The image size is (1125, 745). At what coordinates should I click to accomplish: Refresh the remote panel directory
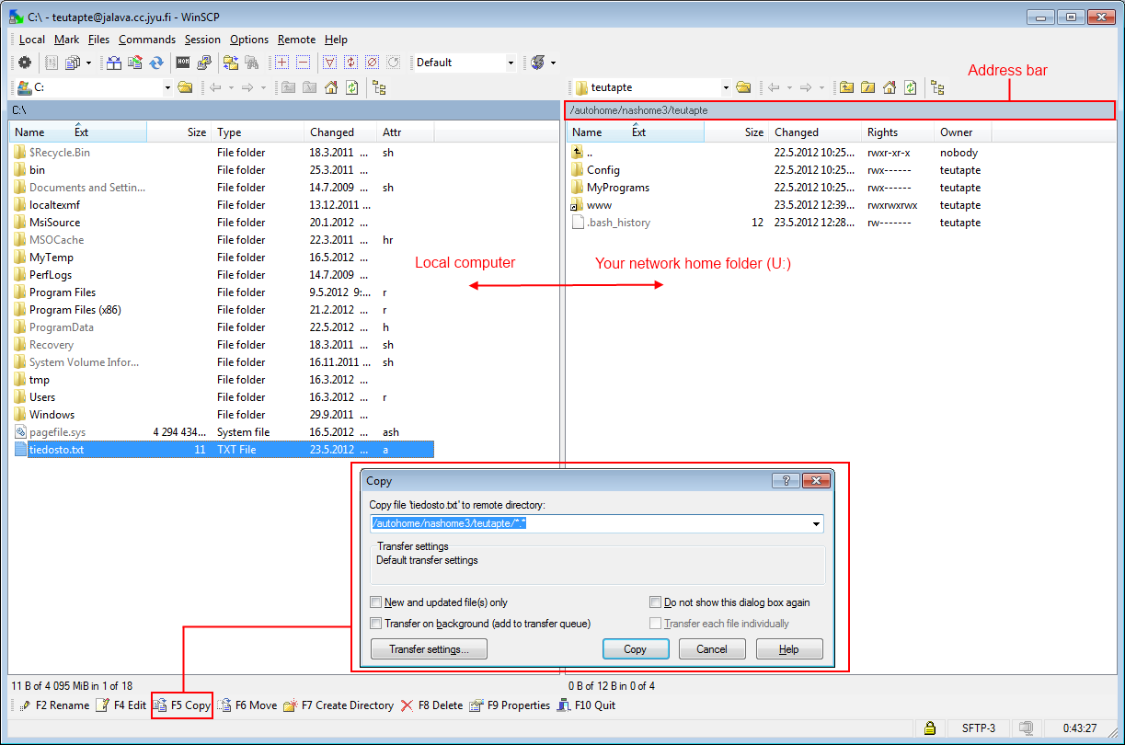point(910,87)
